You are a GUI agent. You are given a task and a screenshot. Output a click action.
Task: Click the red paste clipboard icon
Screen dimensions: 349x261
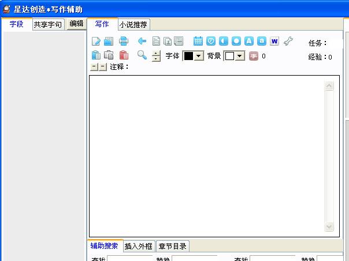pos(124,55)
